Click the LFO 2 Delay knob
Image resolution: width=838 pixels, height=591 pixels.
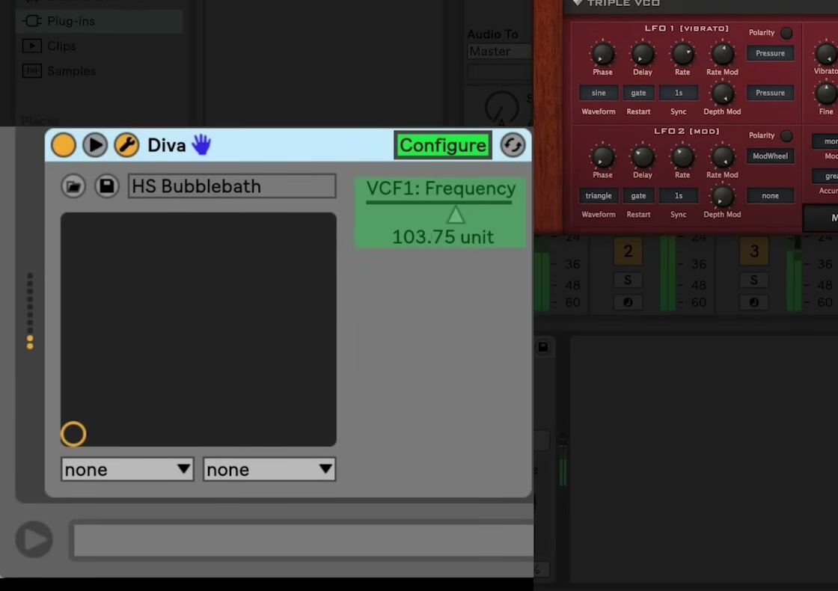643,157
